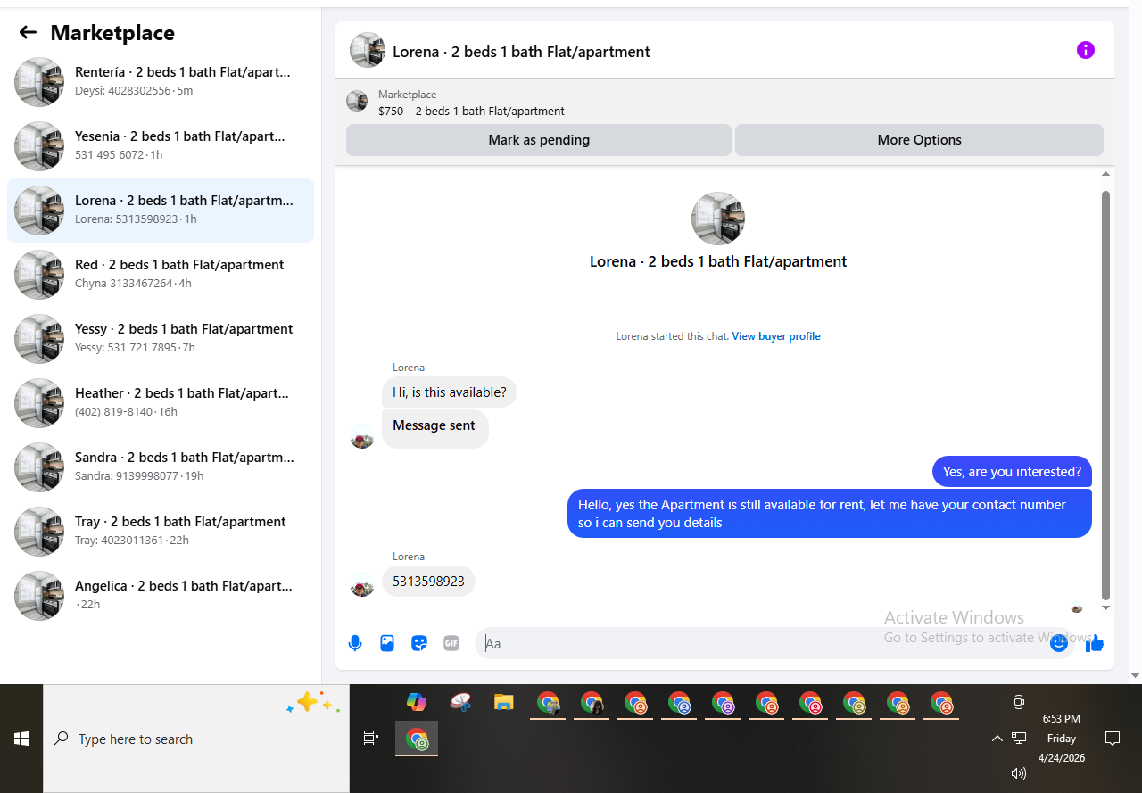Click the large listing photo in the chat
Viewport: 1142px width, 793px height.
(x=718, y=219)
